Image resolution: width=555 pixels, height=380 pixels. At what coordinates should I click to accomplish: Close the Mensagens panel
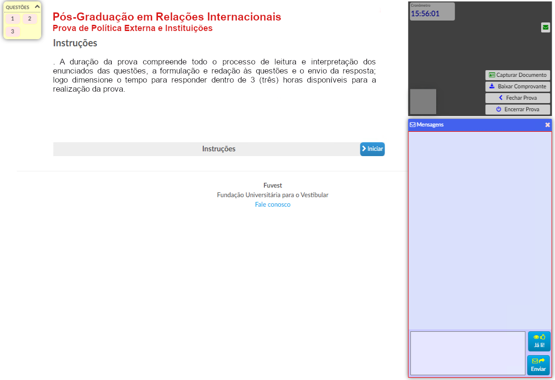pos(547,125)
